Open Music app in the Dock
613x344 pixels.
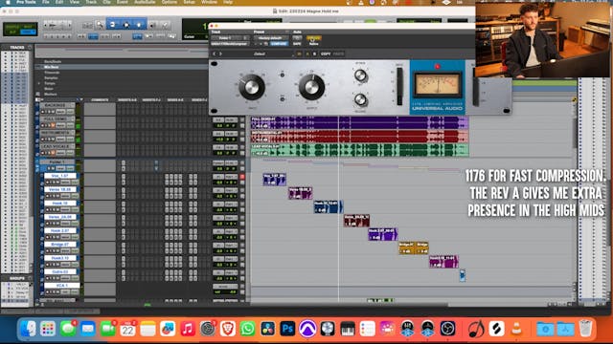pyautogui.click(x=188, y=329)
